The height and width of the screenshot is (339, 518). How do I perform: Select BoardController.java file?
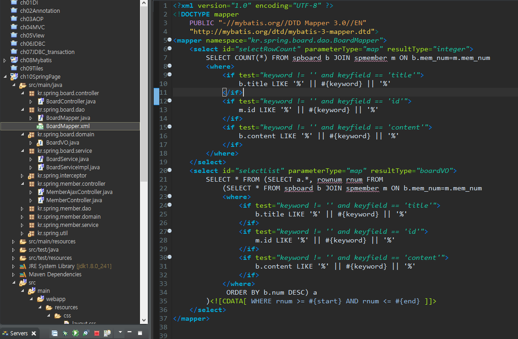(70, 102)
